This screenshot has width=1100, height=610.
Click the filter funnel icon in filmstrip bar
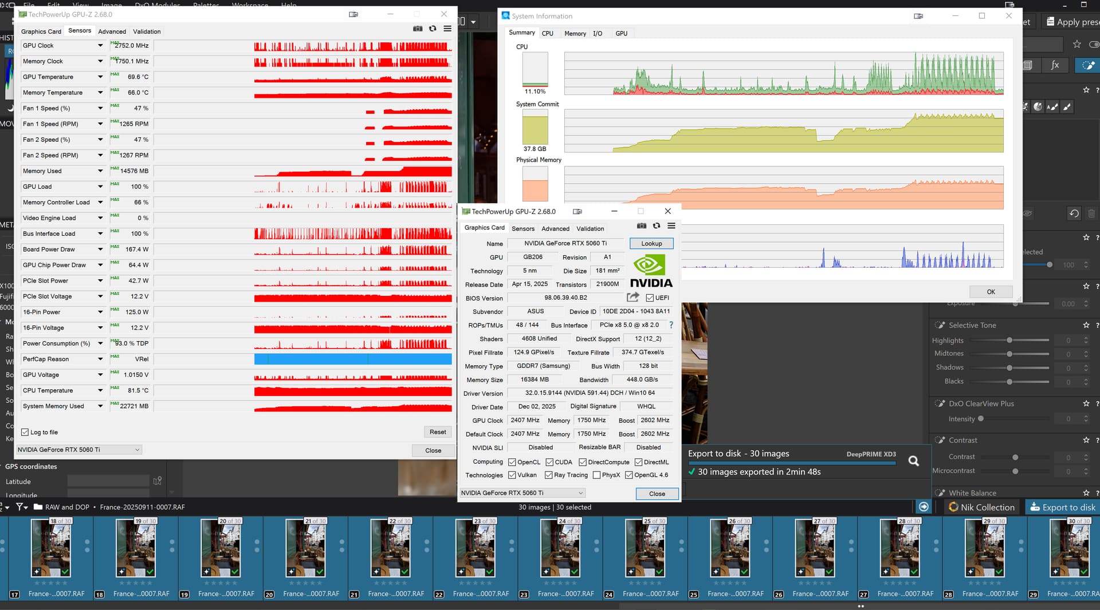pos(20,507)
